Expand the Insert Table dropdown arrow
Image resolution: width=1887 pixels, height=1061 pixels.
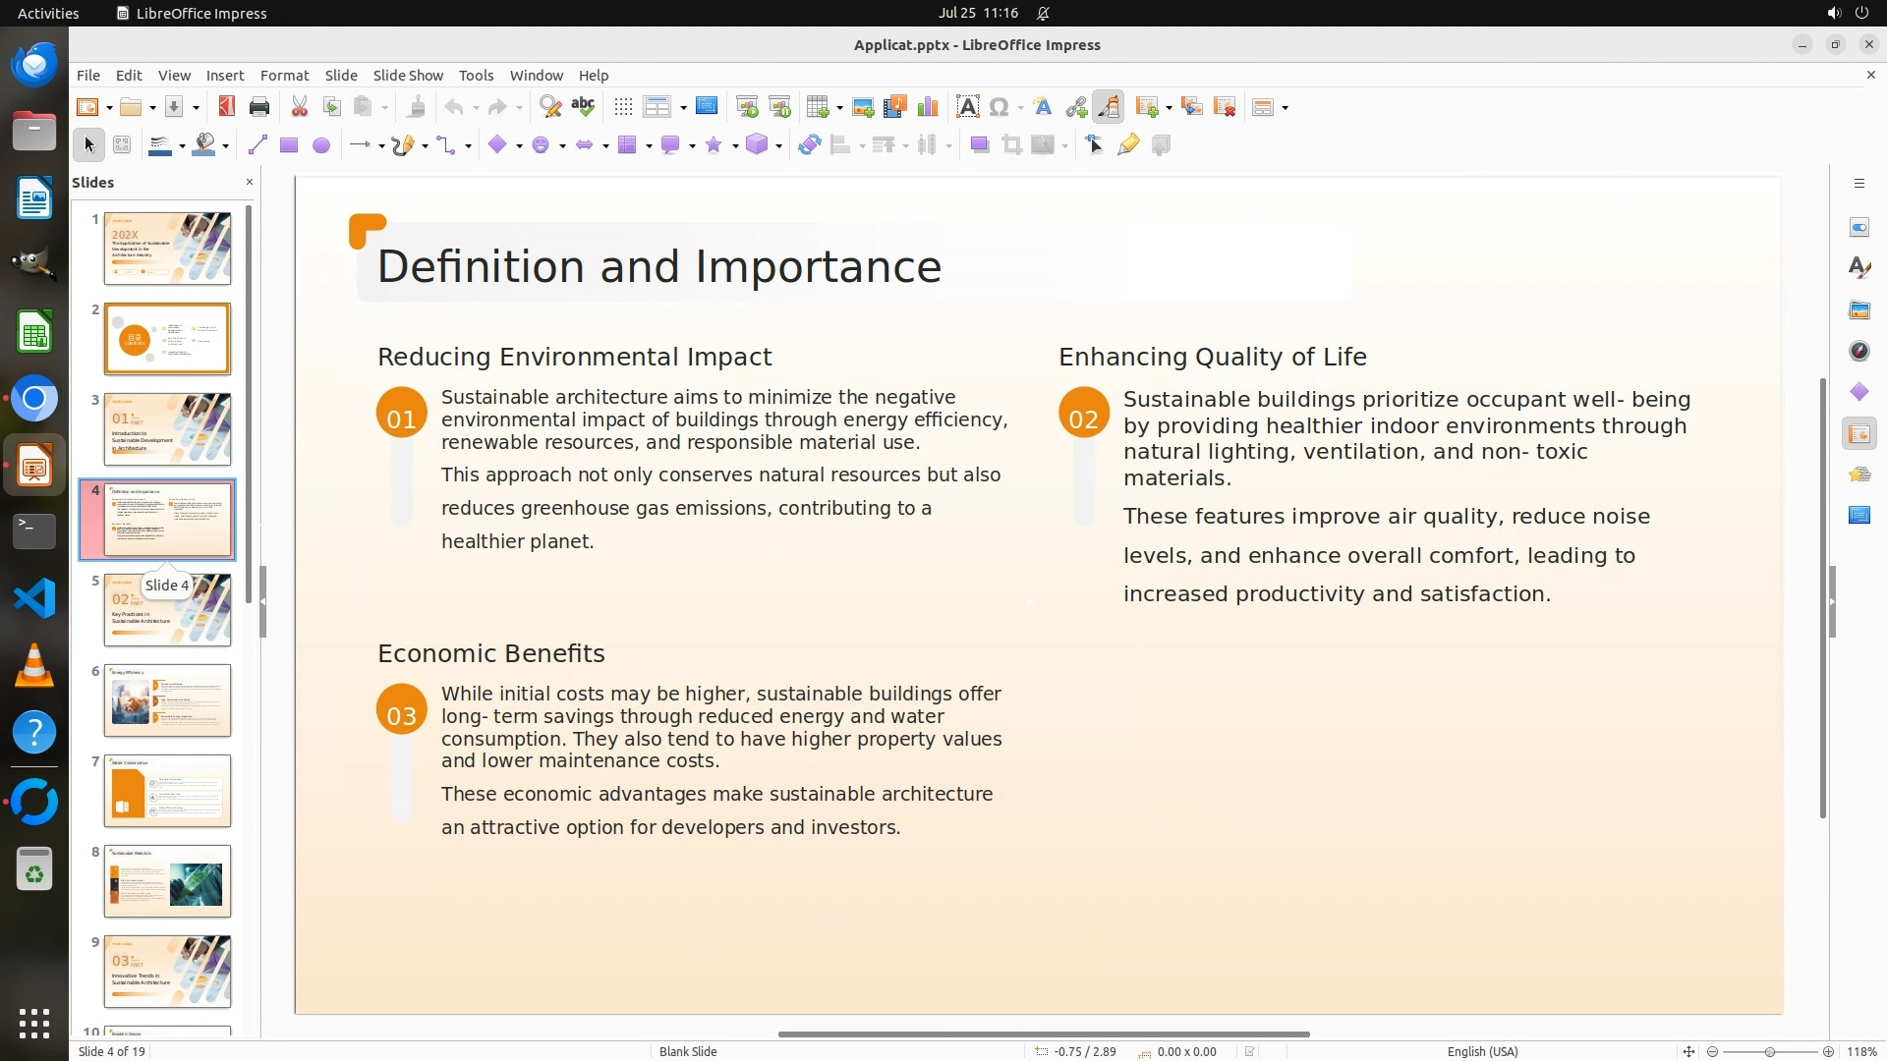coord(839,108)
